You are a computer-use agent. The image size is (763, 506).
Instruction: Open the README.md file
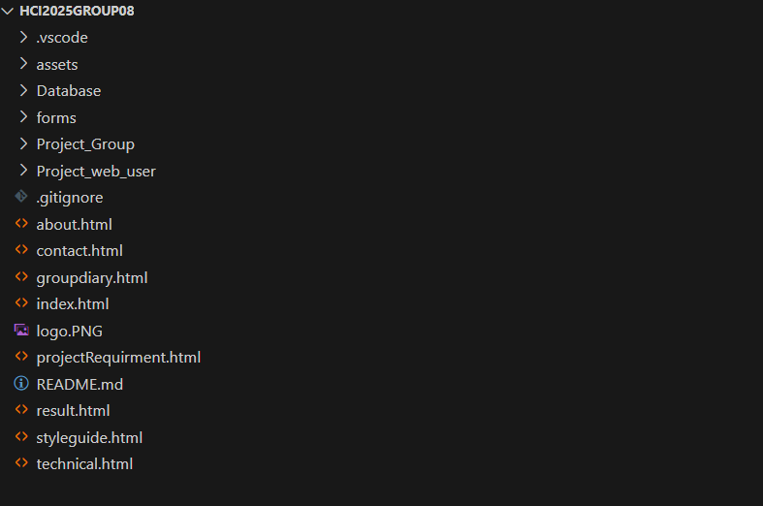[x=79, y=384]
